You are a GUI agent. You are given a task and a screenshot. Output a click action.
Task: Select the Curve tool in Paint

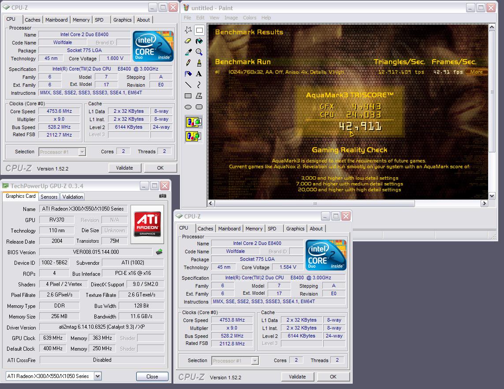click(199, 85)
